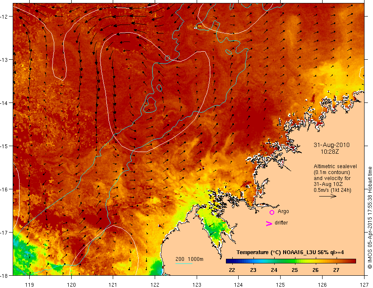373x288 pixels.
Task: Click the '(0.1m contours)' caption line
Action: coord(332,172)
